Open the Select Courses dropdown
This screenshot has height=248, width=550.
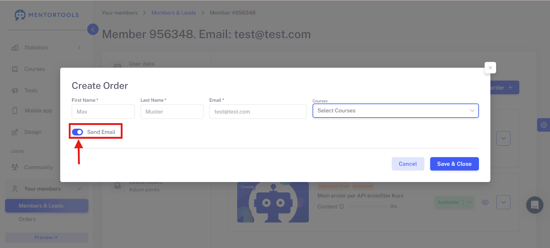(x=396, y=111)
